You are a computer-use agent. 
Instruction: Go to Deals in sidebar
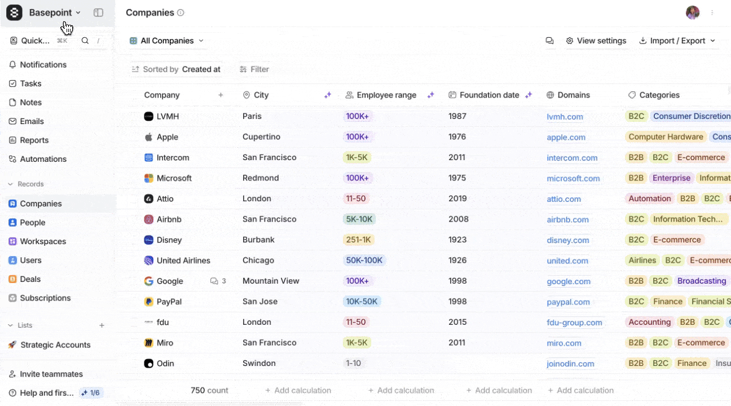[x=30, y=279]
